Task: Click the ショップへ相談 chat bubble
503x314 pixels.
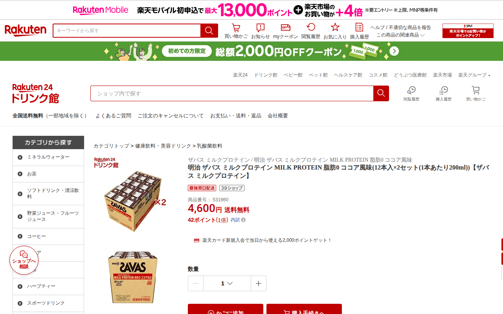Action: tap(24, 260)
